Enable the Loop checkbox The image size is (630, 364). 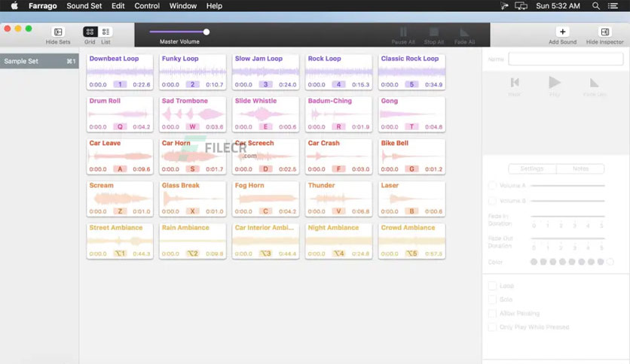pos(492,286)
